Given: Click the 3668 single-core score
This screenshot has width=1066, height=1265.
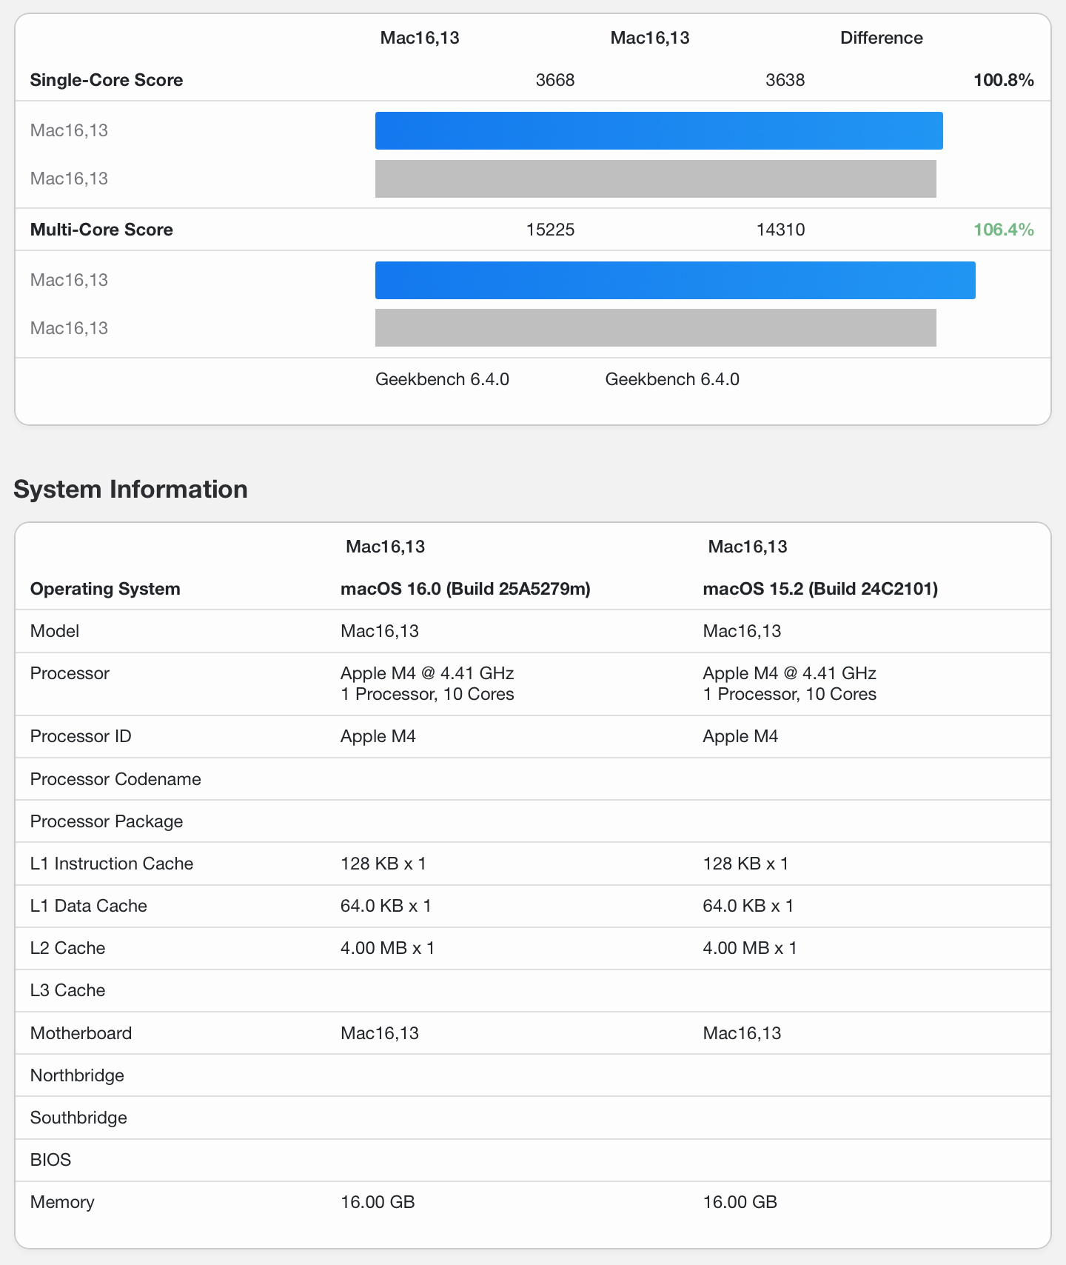Looking at the screenshot, I should tap(555, 80).
